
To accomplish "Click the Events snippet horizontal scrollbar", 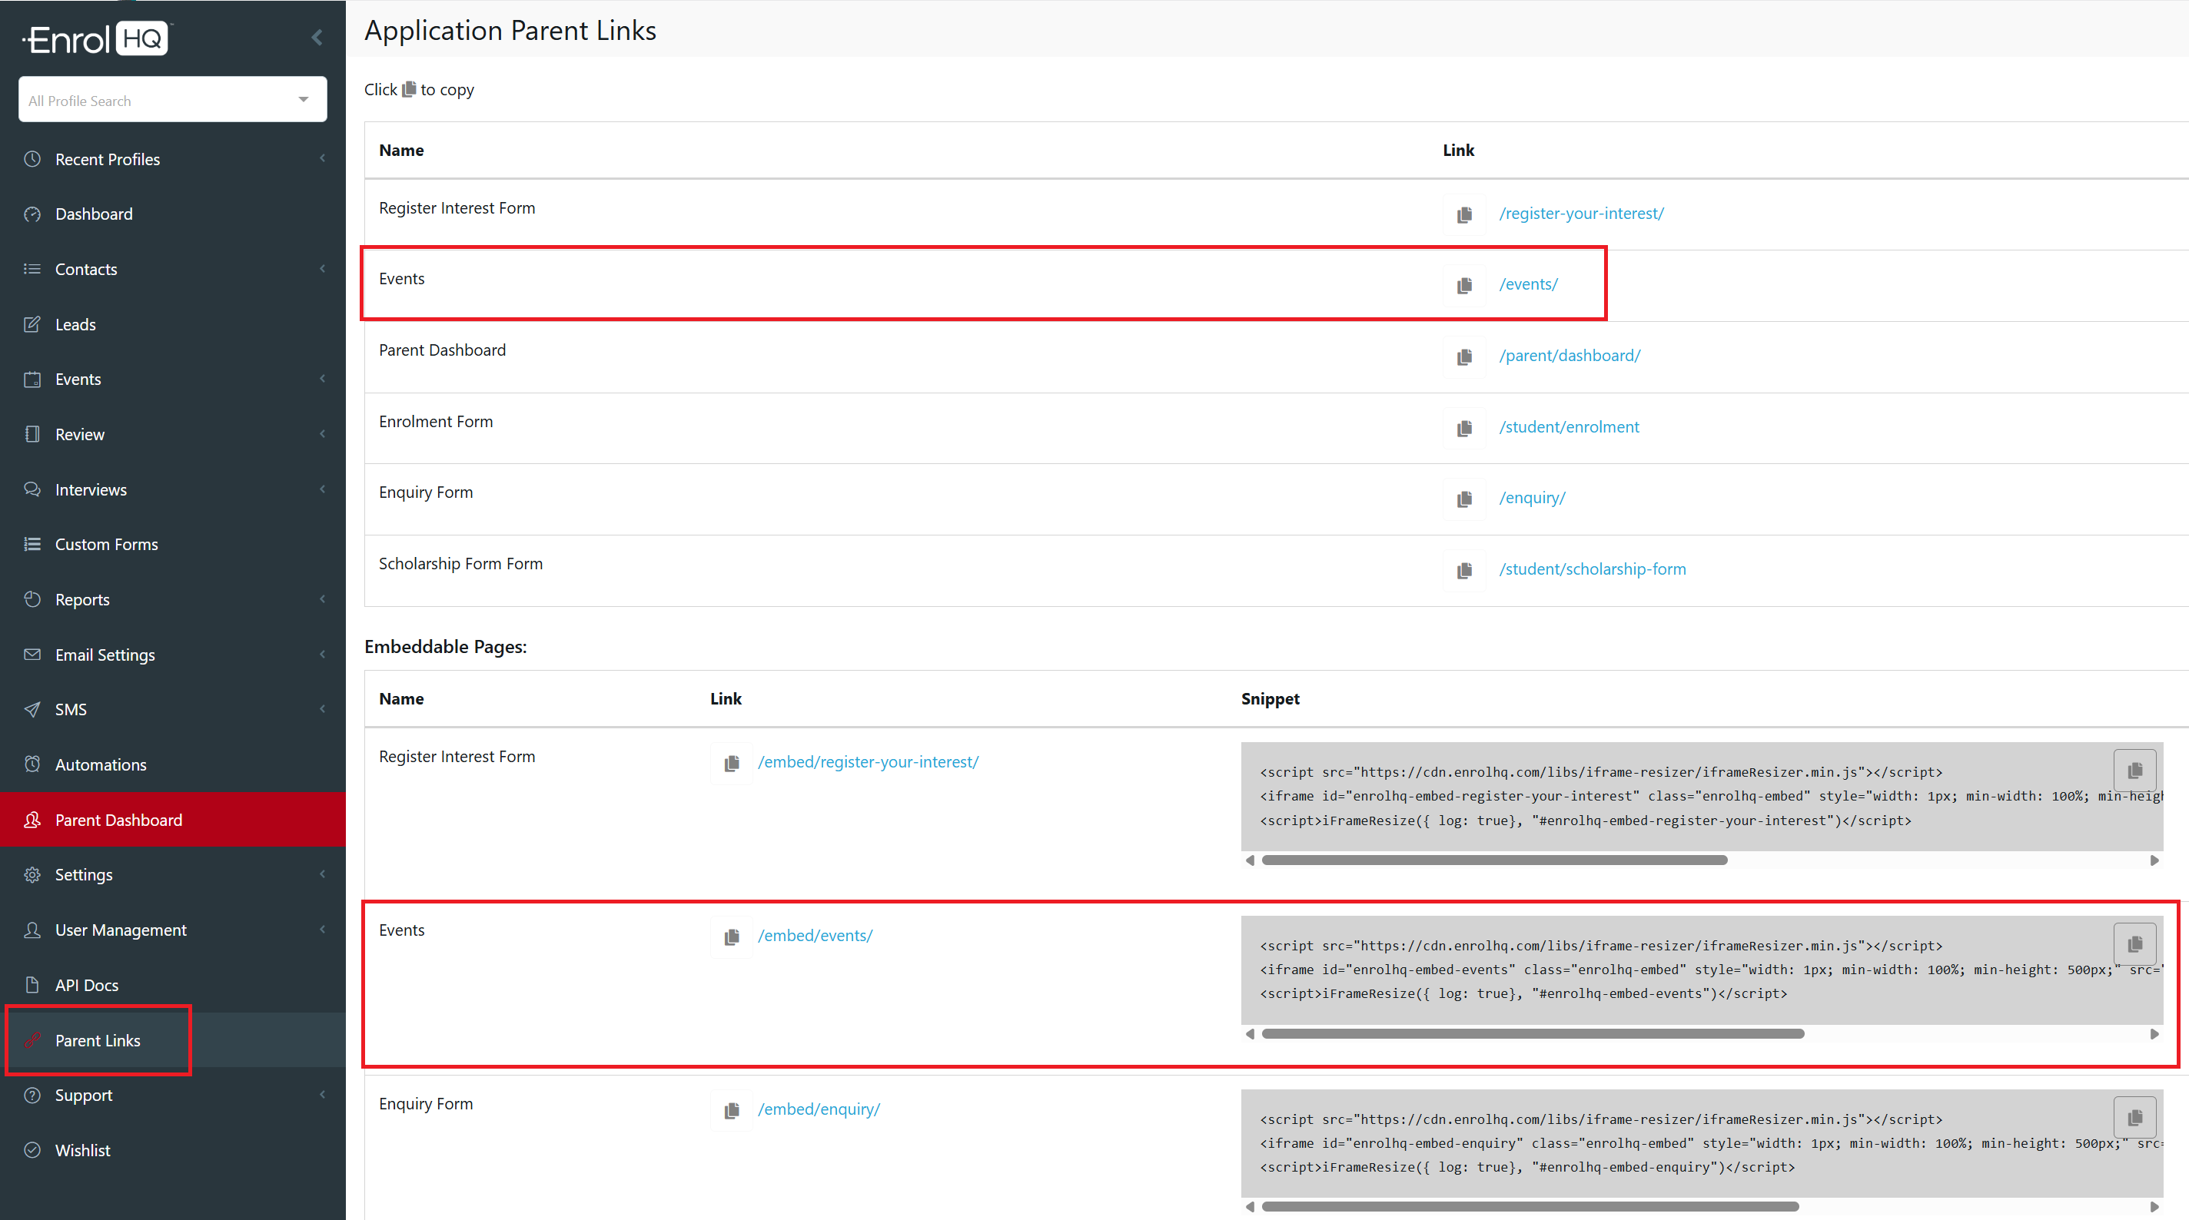I will (x=1532, y=1034).
